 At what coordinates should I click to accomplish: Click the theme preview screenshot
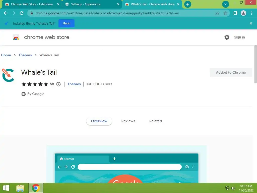126,164
